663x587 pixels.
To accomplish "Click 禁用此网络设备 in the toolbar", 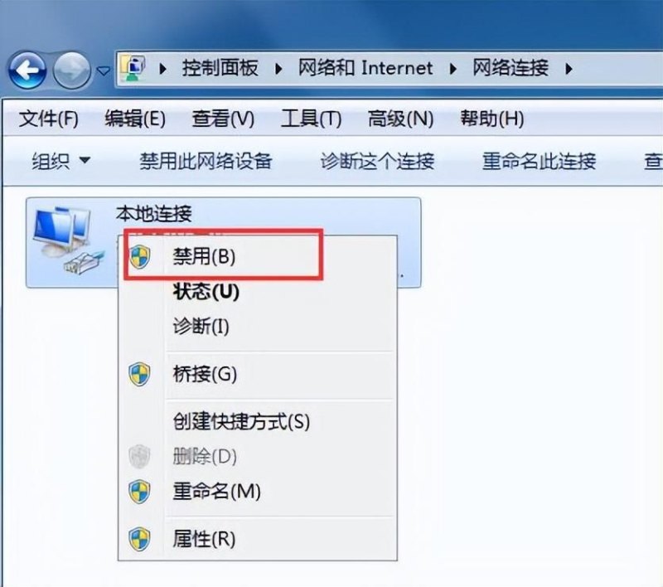I will tap(206, 161).
